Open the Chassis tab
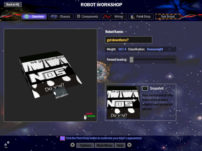The height and width of the screenshot is (151, 202). (61, 16)
